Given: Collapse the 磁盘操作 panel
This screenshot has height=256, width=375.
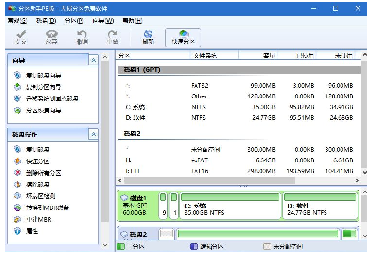Looking at the screenshot, I should coord(93,134).
